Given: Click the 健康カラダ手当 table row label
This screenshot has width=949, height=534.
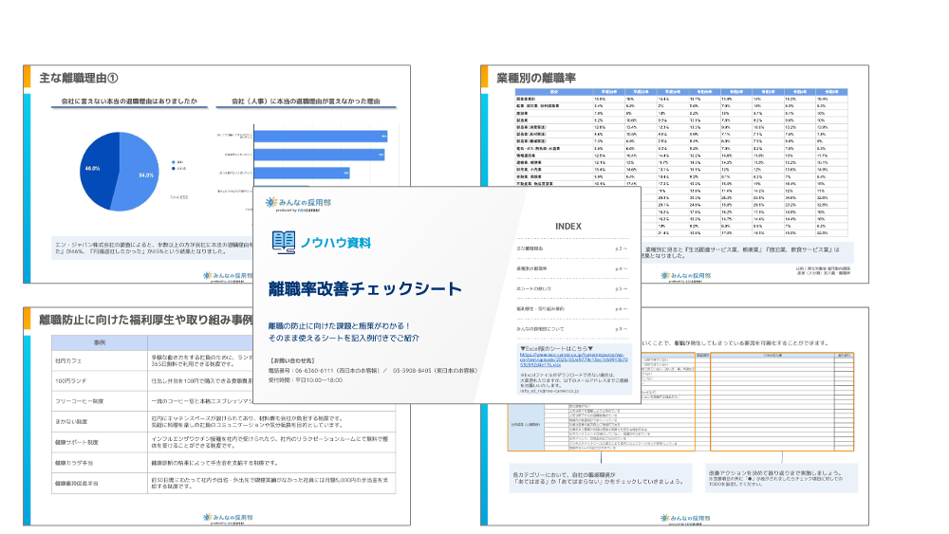Looking at the screenshot, I should (74, 463).
